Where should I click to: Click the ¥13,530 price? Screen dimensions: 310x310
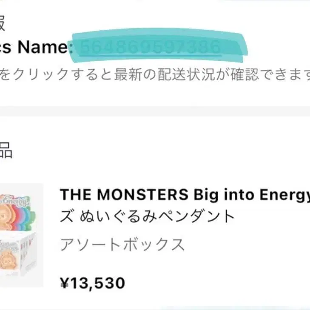click(x=92, y=282)
